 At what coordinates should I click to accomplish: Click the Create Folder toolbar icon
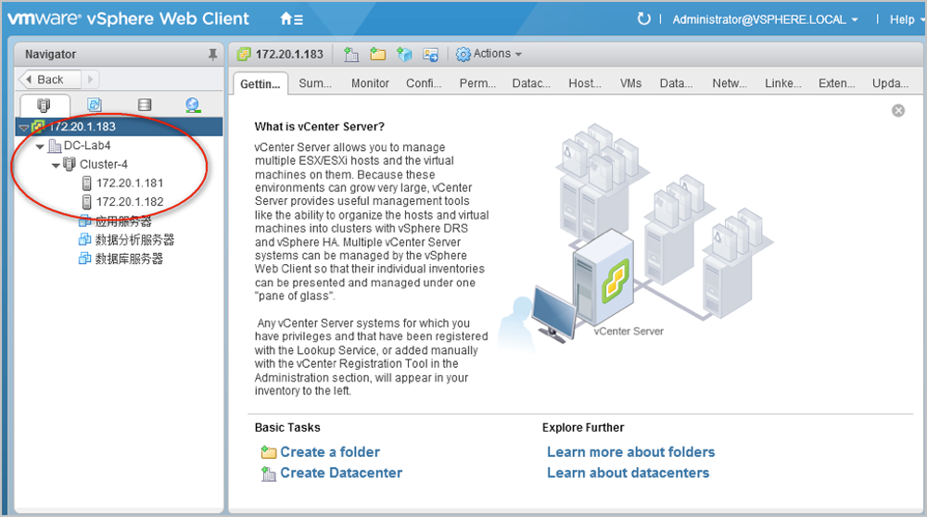tap(377, 55)
